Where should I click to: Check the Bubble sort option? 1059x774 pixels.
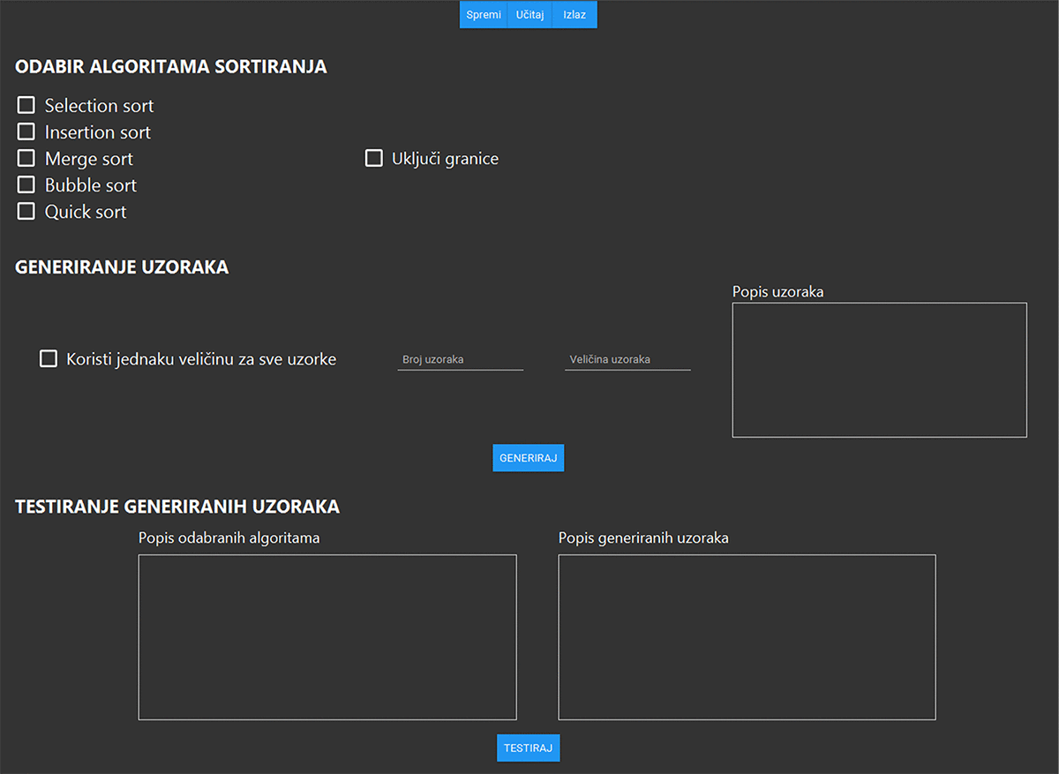coord(26,185)
